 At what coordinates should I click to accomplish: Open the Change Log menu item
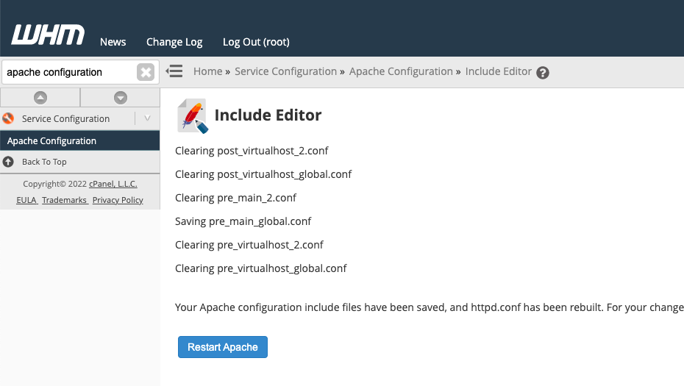[x=174, y=42]
